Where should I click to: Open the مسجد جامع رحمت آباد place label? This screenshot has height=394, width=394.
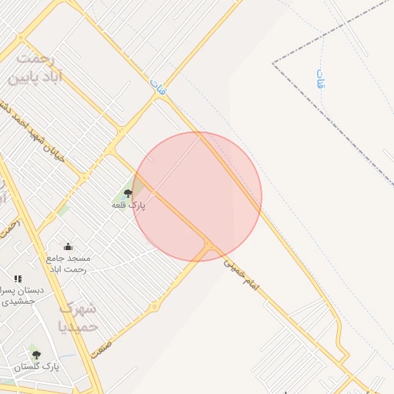click(x=68, y=264)
